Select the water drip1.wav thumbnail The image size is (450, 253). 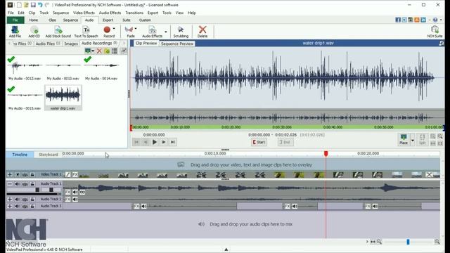pyautogui.click(x=63, y=98)
